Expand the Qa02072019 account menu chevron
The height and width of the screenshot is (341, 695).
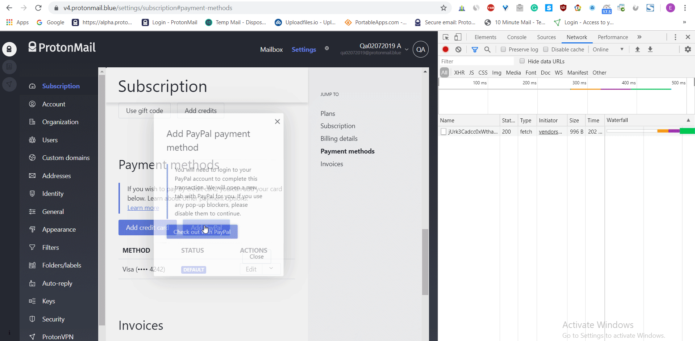pos(407,49)
